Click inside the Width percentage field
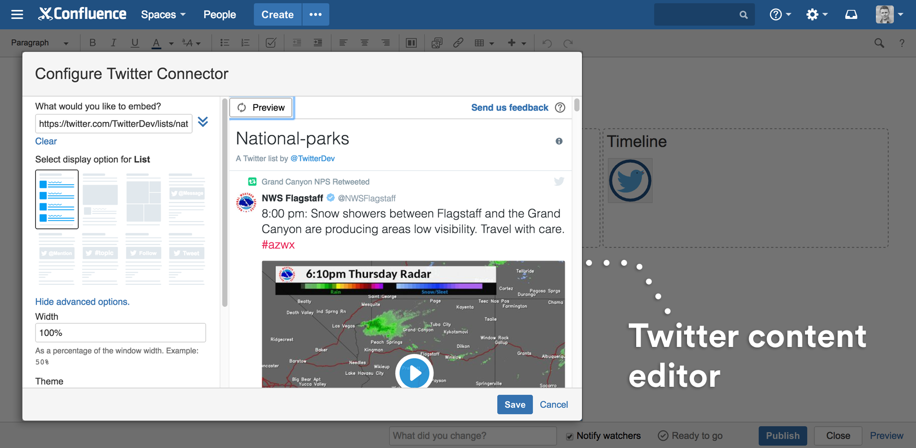 pos(120,333)
